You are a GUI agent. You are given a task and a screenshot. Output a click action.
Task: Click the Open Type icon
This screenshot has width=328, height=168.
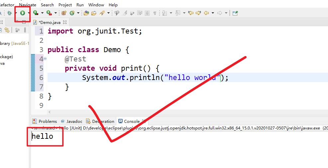pyautogui.click(x=86, y=13)
